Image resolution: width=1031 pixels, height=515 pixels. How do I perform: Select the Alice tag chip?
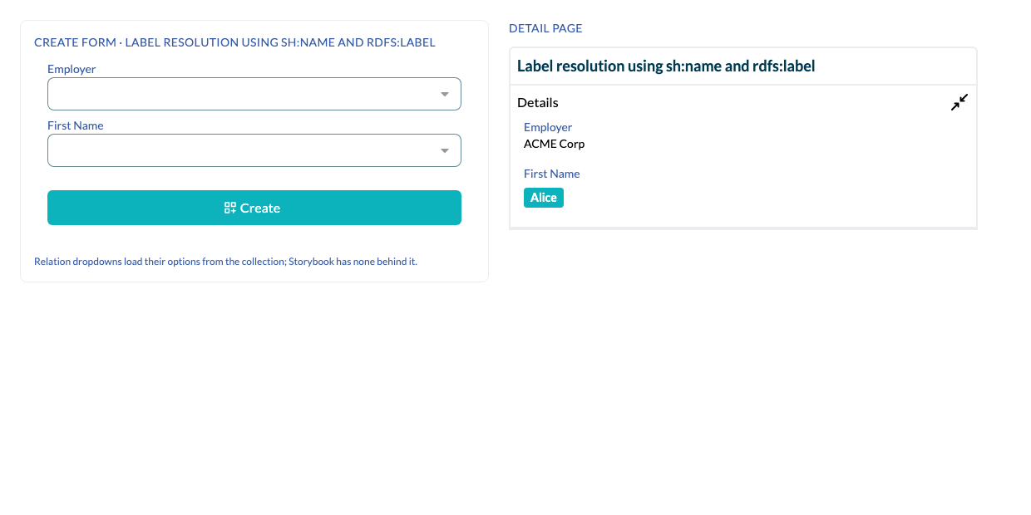coord(544,198)
